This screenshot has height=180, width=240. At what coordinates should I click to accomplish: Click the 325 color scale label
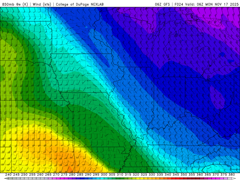click(144, 175)
